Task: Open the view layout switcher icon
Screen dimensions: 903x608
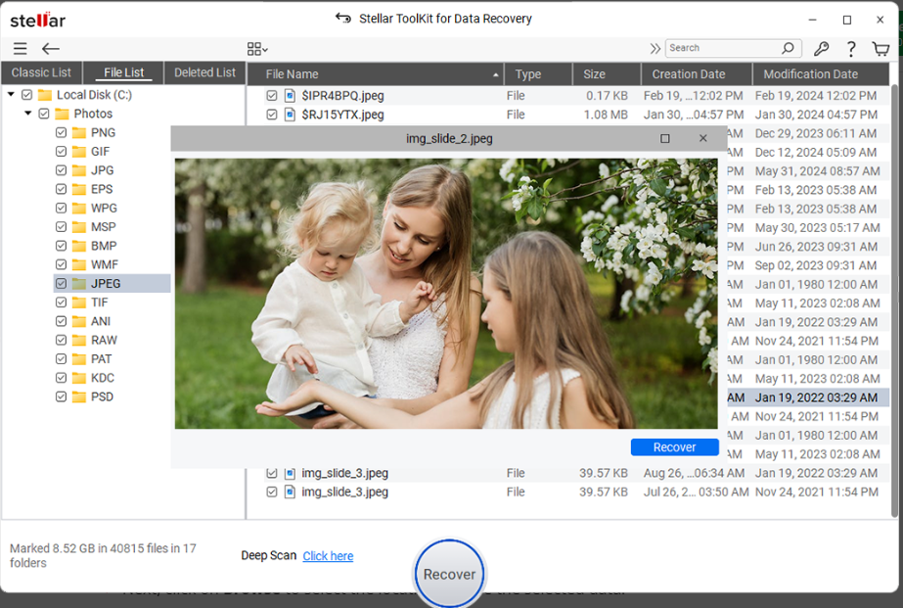Action: [254, 48]
